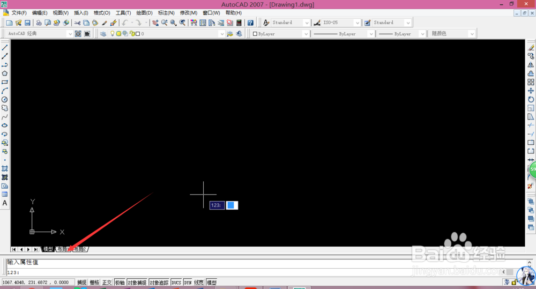Click the Open file icon
Screen dimensions: 536x289
[x=18, y=23]
